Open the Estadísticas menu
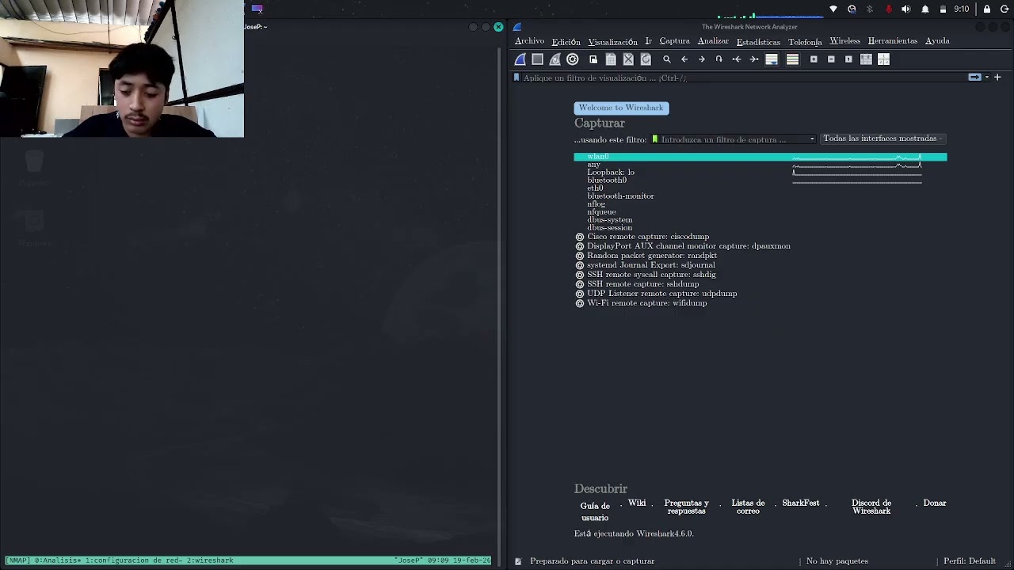1014x570 pixels. [x=758, y=41]
